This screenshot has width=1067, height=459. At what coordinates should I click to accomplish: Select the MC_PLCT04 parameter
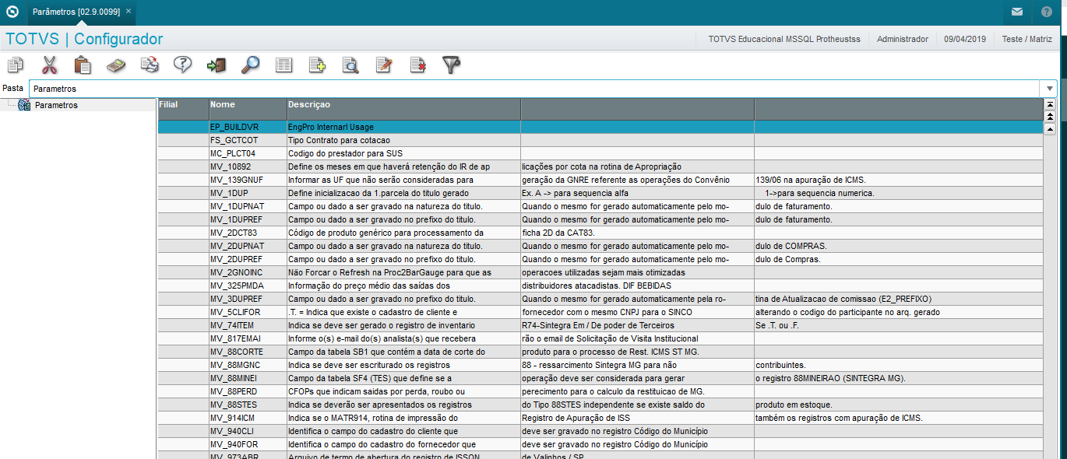pyautogui.click(x=600, y=153)
